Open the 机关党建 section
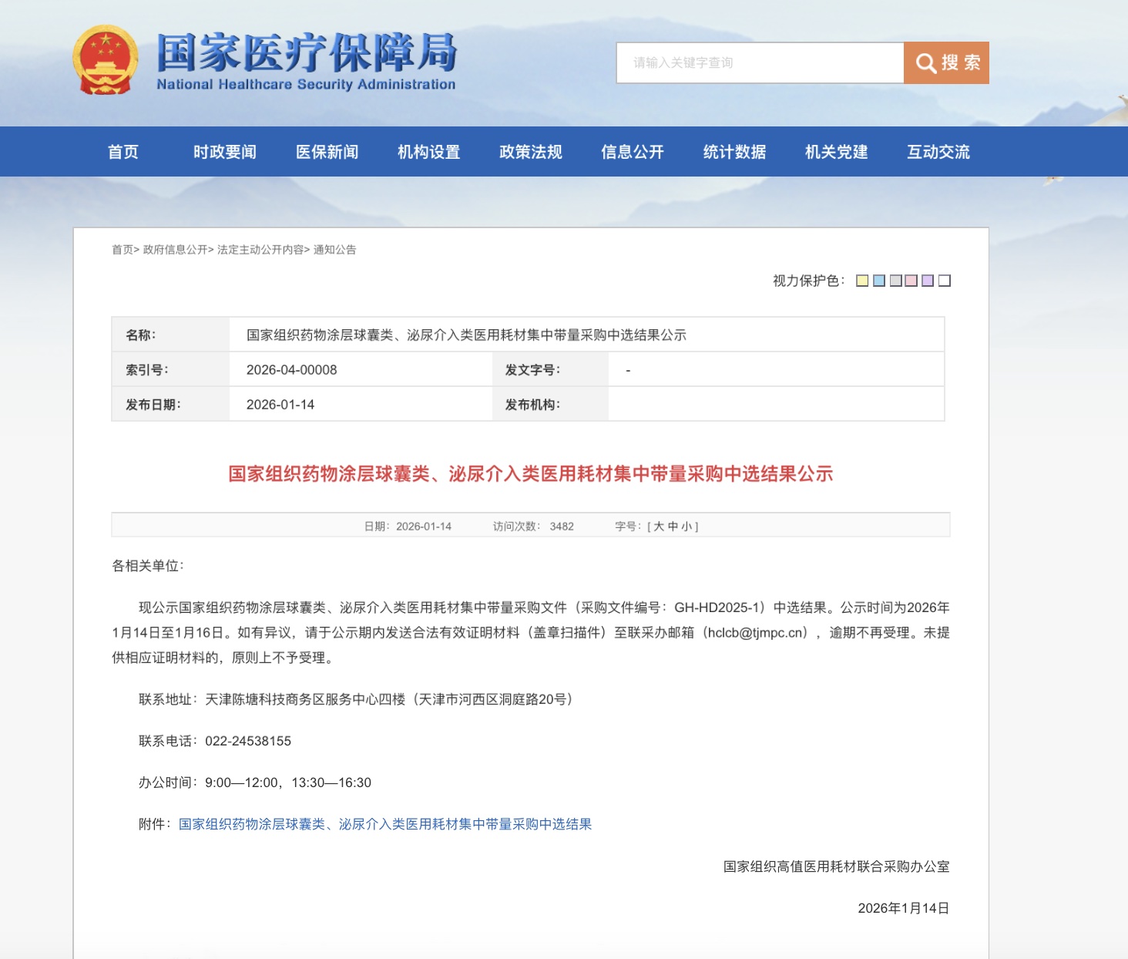Viewport: 1128px width, 959px height. tap(835, 152)
